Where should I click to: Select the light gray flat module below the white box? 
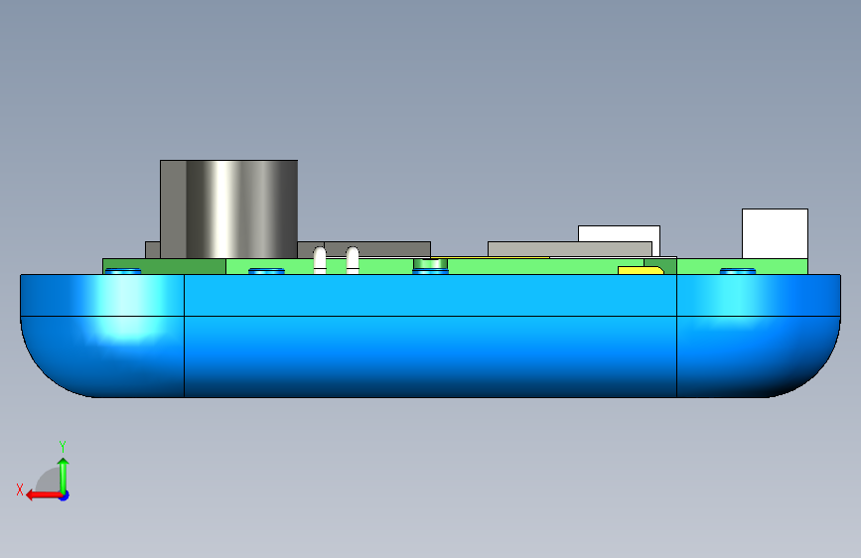click(x=569, y=249)
